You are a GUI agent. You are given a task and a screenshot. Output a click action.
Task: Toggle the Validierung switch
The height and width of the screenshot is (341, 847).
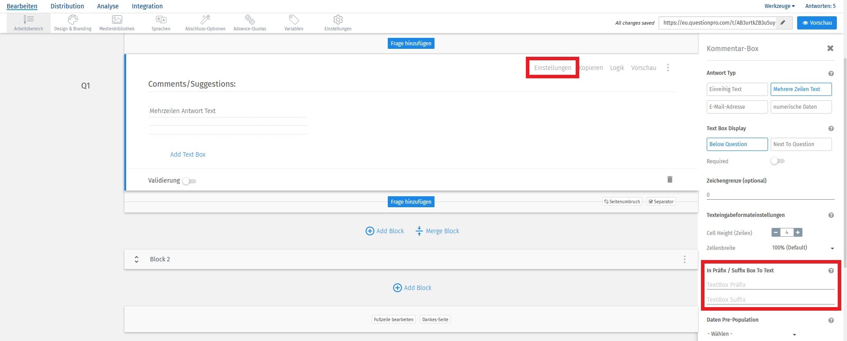click(x=189, y=181)
